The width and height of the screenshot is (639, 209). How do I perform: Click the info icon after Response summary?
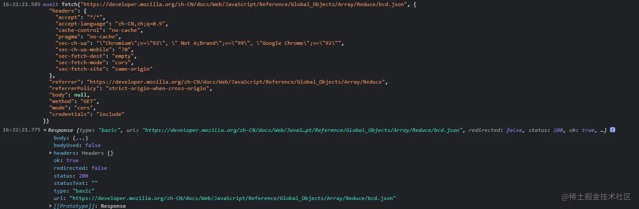(613, 130)
